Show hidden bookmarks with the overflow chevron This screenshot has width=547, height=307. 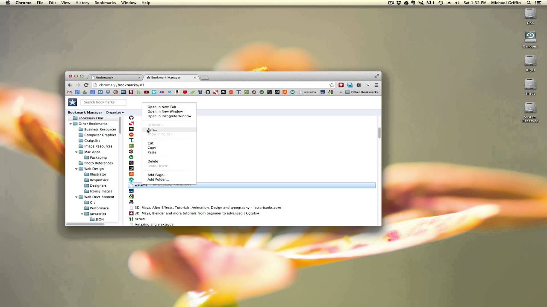tap(341, 92)
